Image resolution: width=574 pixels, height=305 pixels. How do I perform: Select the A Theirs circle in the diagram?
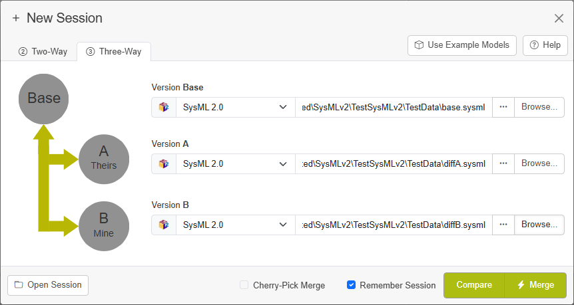point(104,159)
